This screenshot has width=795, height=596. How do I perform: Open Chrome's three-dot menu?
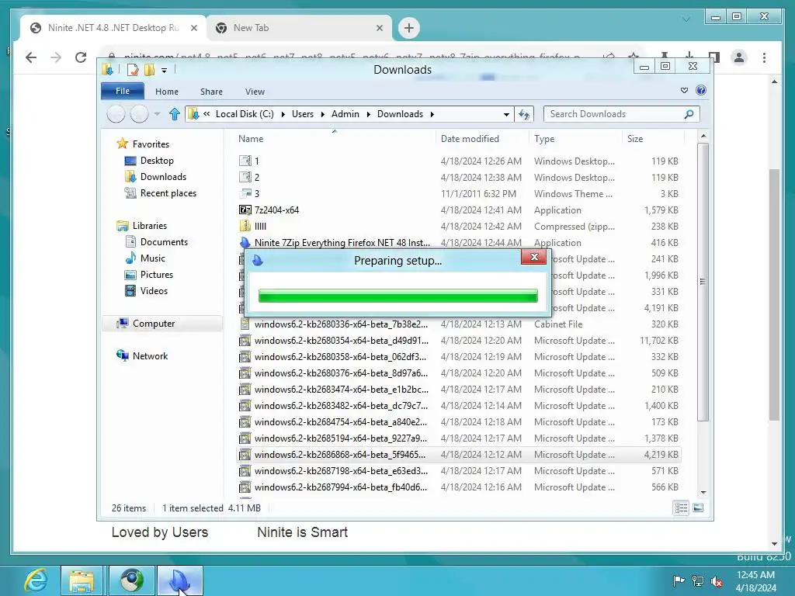[764, 57]
